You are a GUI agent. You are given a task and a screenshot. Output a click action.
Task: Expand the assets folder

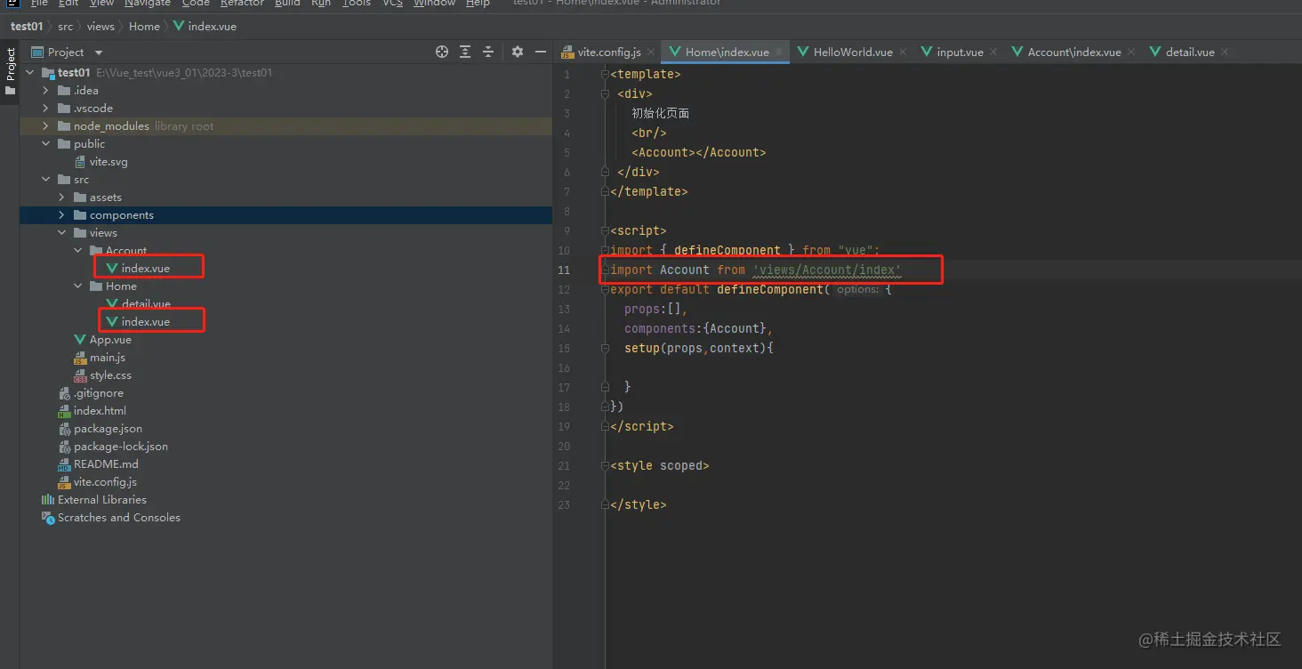click(x=62, y=197)
